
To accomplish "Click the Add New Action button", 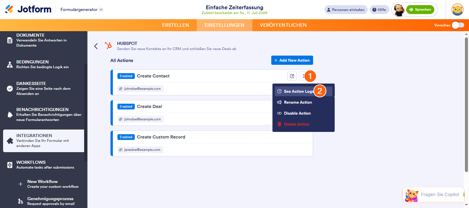I will 292,60.
